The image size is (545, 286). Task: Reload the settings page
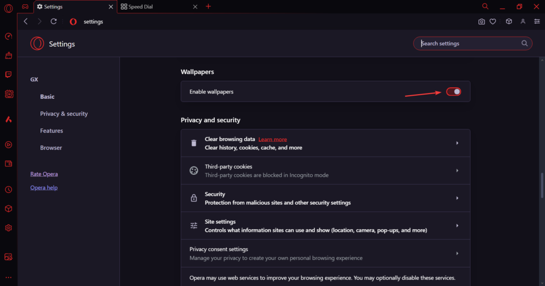click(x=54, y=21)
